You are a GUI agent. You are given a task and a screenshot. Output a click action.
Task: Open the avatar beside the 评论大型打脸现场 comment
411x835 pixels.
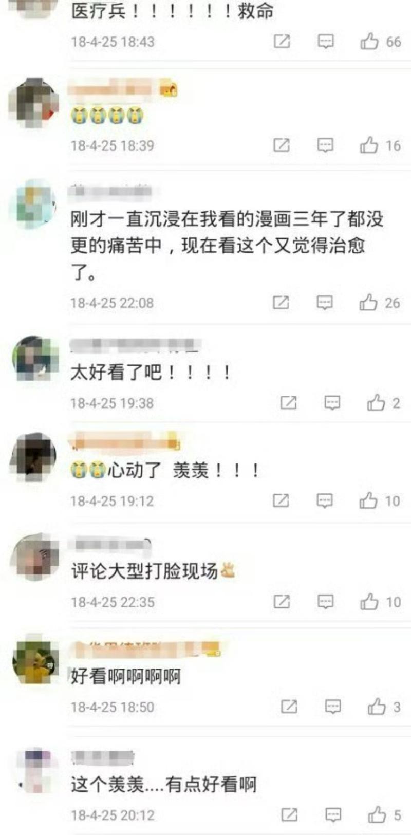34,558
